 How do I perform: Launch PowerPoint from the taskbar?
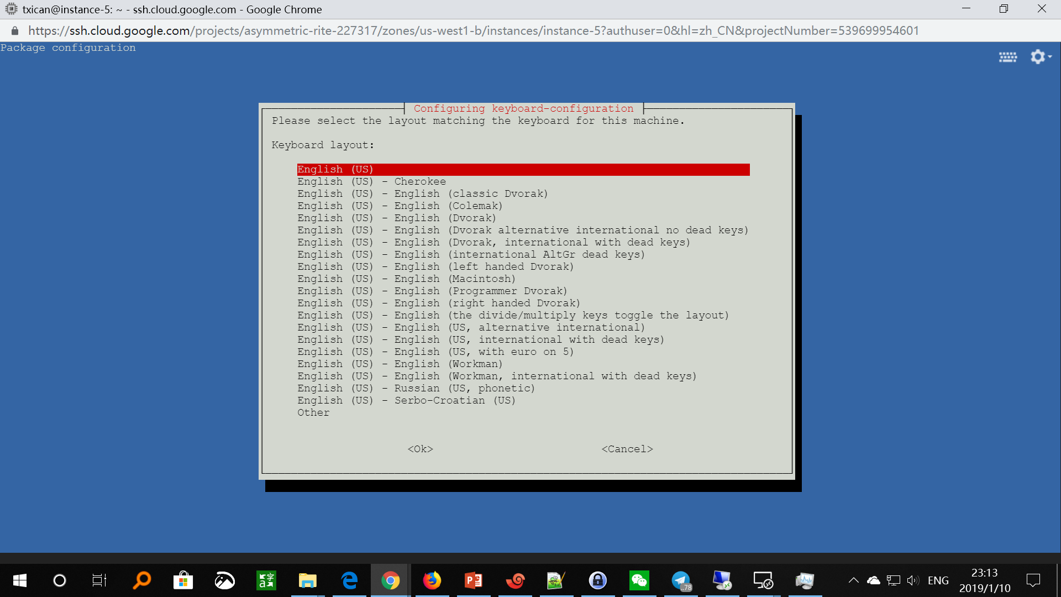coord(474,580)
